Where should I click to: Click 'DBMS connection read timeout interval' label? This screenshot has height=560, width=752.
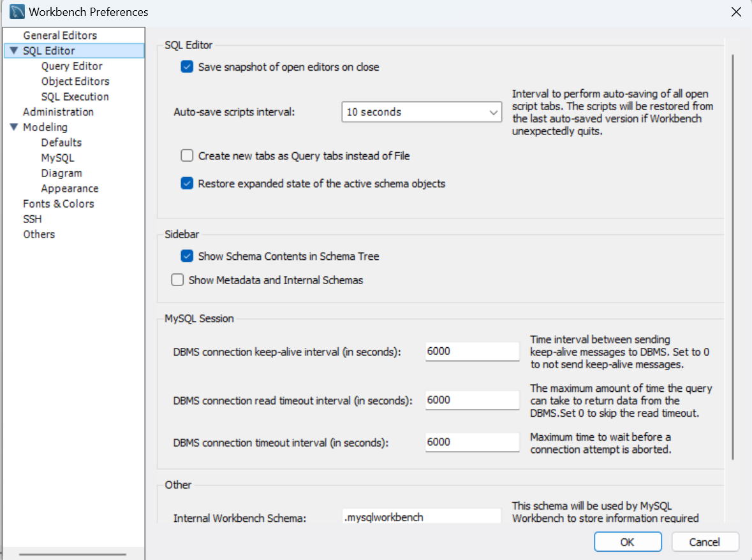click(293, 401)
